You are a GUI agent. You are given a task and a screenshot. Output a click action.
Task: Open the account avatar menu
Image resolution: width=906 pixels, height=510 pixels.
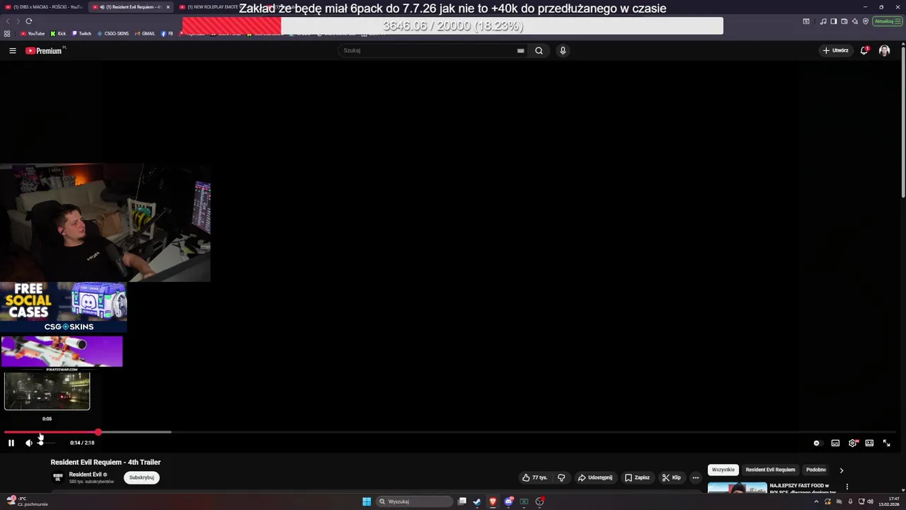pyautogui.click(x=884, y=50)
